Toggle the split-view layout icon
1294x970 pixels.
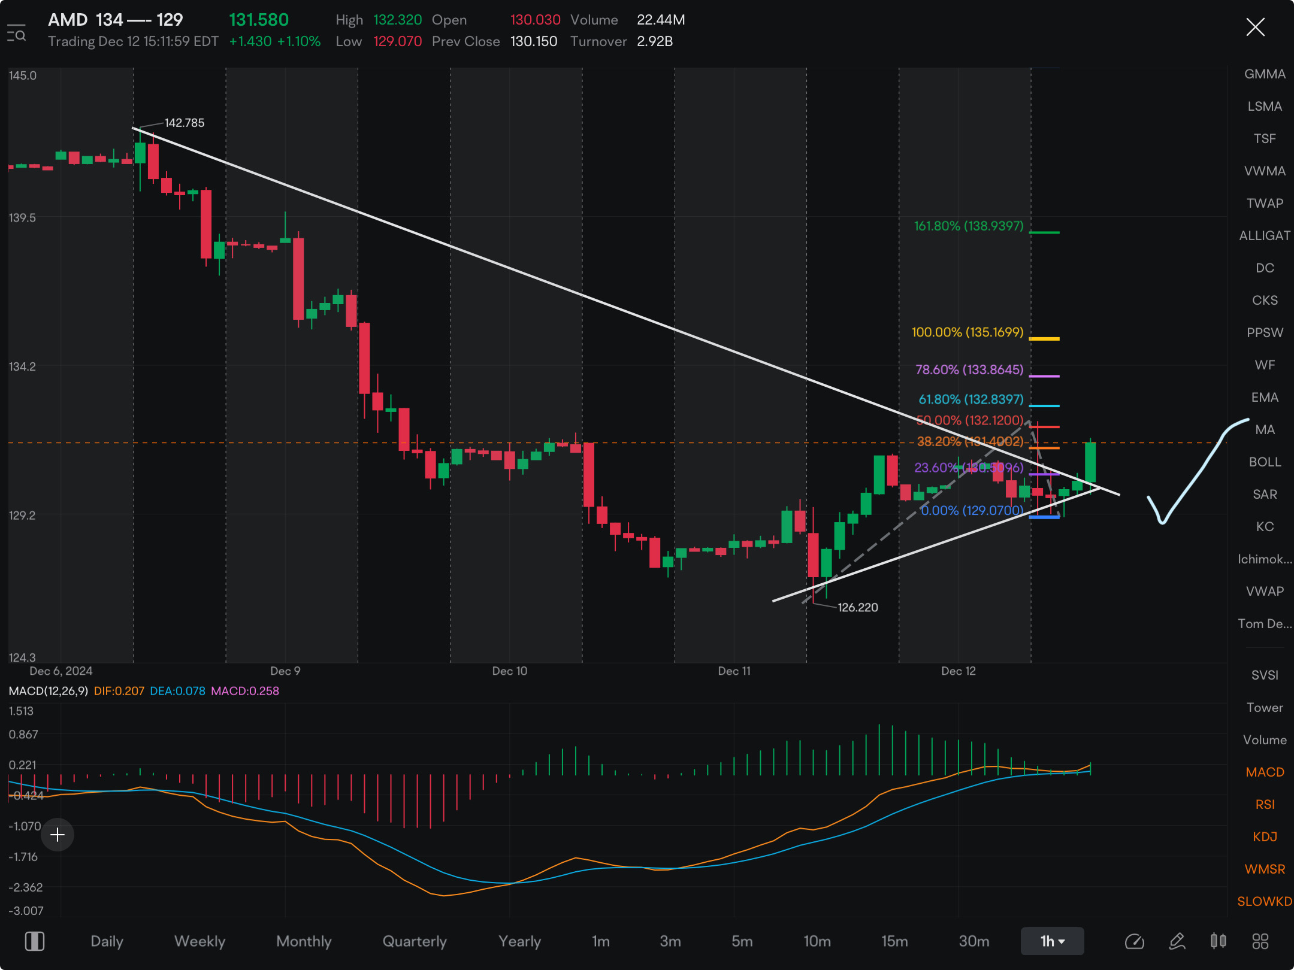coord(35,941)
